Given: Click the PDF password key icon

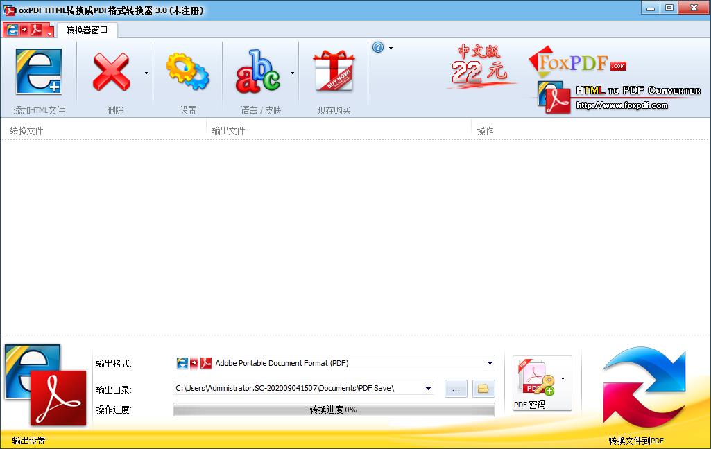Looking at the screenshot, I should coord(536,378).
